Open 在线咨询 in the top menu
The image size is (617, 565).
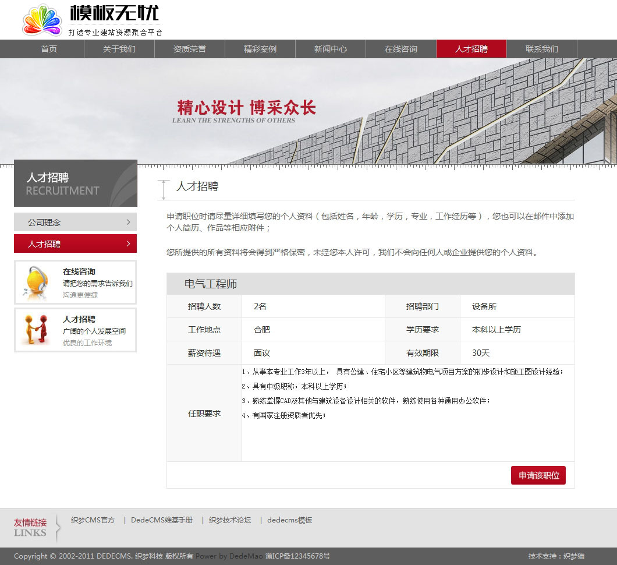point(400,49)
